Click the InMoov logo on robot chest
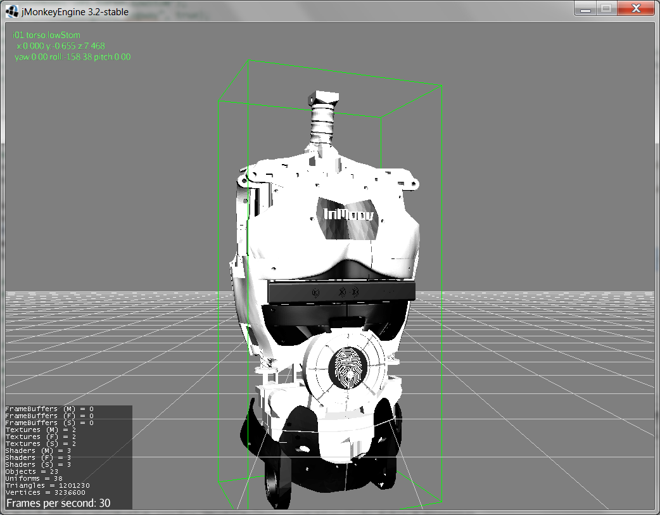This screenshot has width=660, height=515. pyautogui.click(x=348, y=214)
